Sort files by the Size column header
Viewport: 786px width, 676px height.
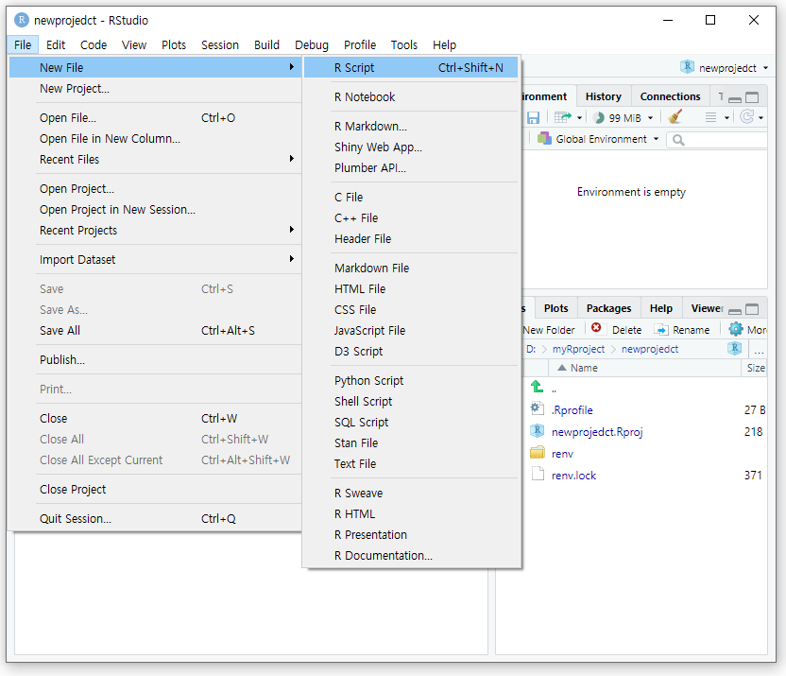(756, 368)
